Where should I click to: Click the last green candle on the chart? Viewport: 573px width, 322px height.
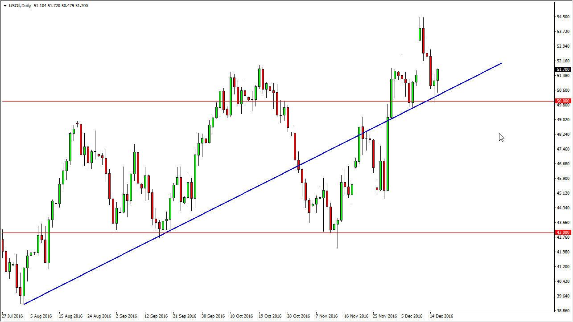coord(438,75)
